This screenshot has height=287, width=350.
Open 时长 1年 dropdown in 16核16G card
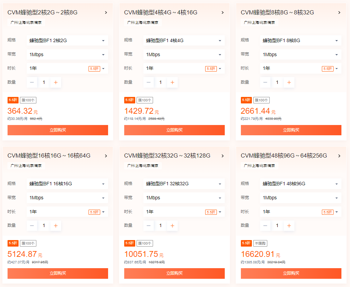coord(67,212)
